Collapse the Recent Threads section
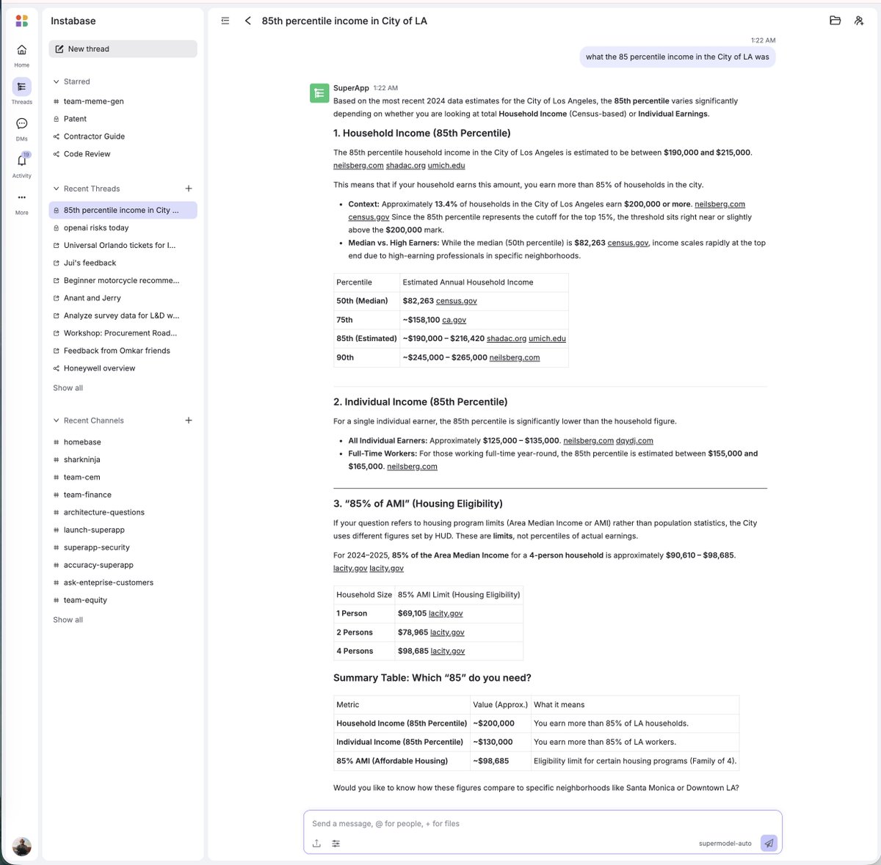Viewport: 881px width, 865px height. click(57, 189)
